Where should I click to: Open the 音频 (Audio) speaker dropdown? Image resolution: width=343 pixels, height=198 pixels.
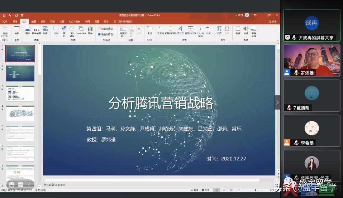point(246,30)
